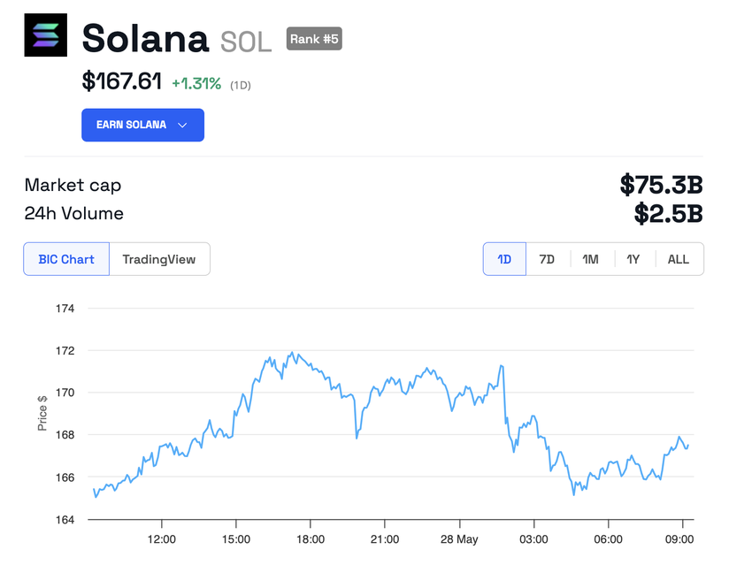
Task: Expand the Earn Solana chevron arrow
Action: 183,126
